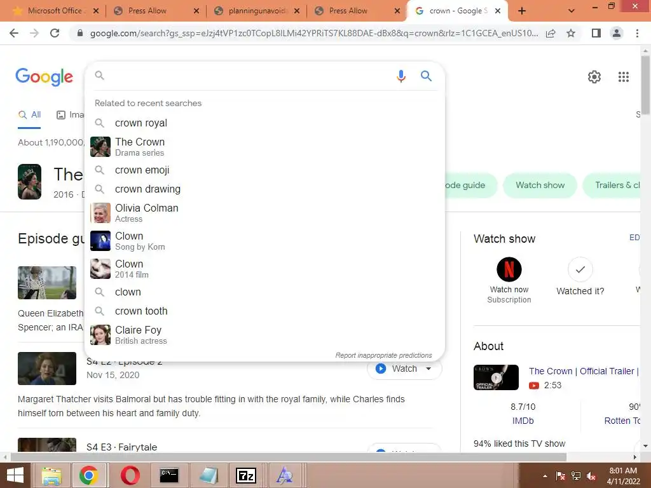Click the voice search microphone
Viewport: 651px width, 488px height.
(401, 76)
